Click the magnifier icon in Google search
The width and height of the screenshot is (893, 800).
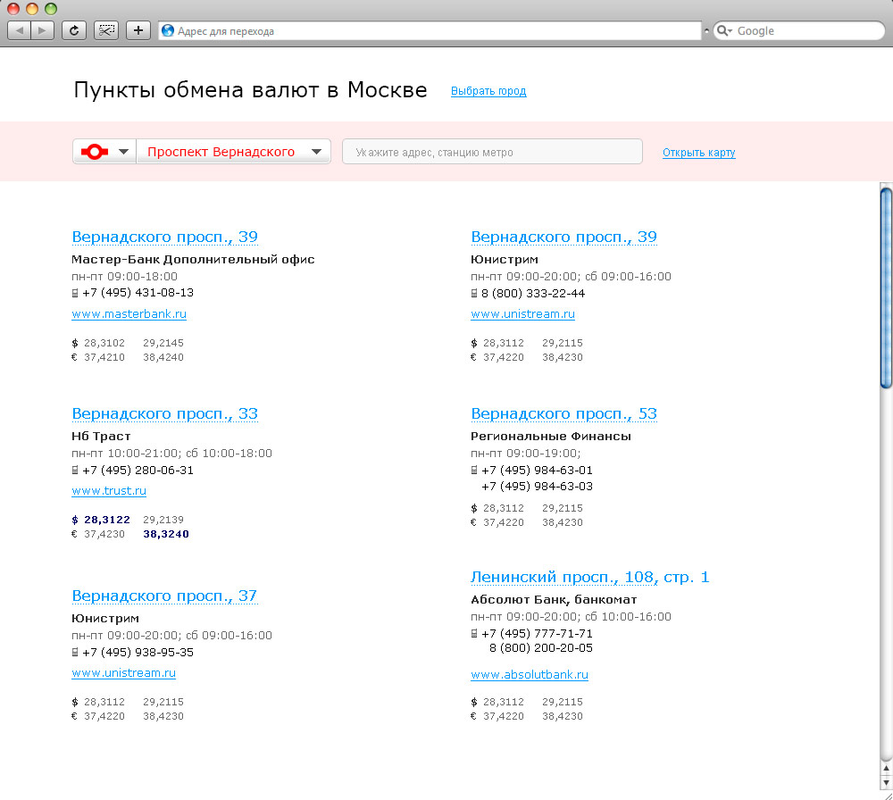(x=724, y=30)
